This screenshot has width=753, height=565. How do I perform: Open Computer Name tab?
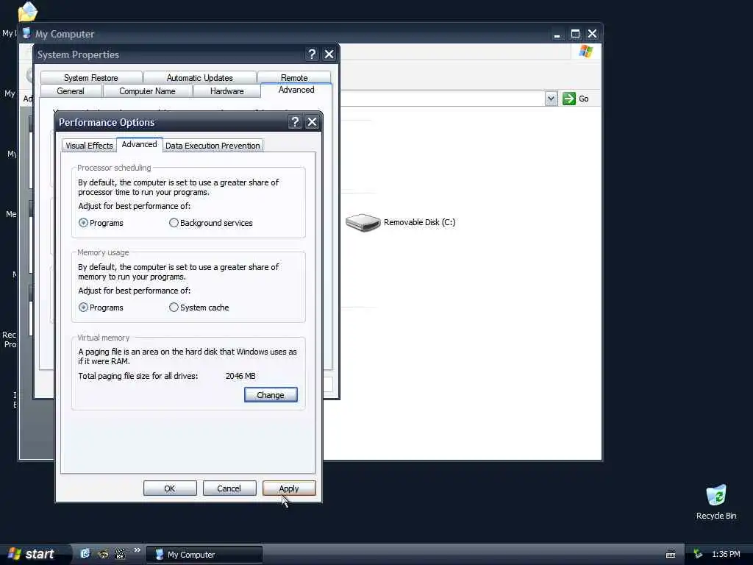[147, 90]
